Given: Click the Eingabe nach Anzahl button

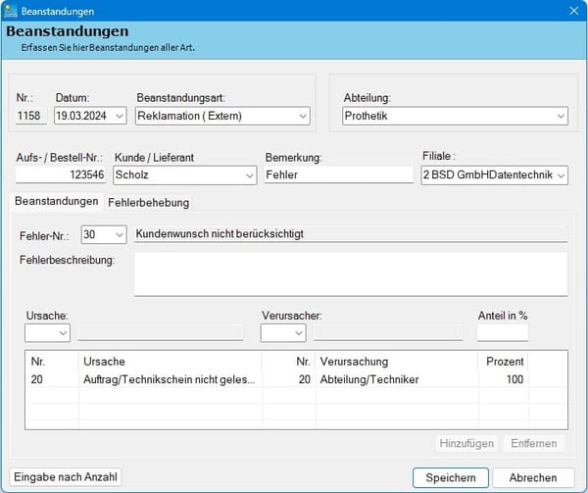Looking at the screenshot, I should pyautogui.click(x=66, y=477).
